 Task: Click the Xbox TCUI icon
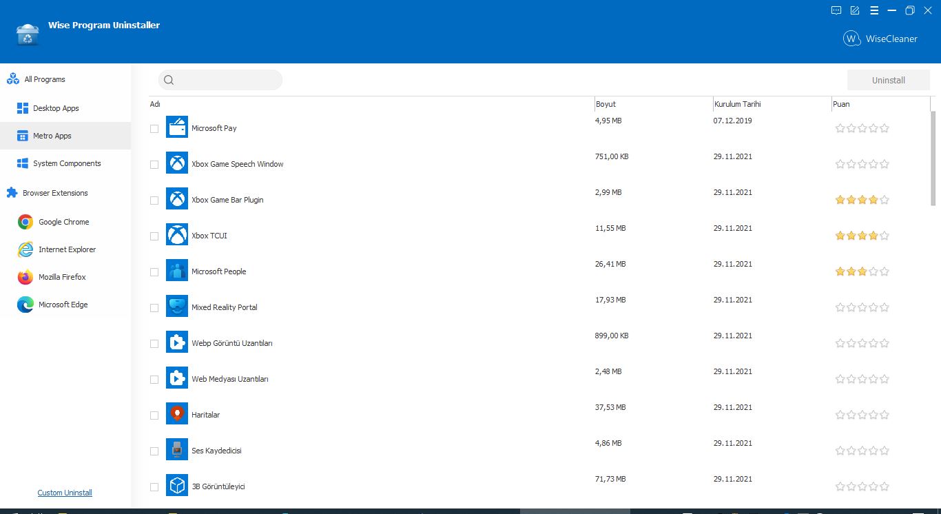[x=177, y=236]
